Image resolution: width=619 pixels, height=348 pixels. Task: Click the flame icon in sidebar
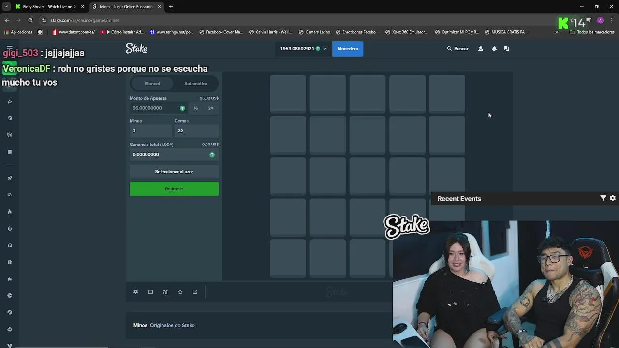click(9, 212)
